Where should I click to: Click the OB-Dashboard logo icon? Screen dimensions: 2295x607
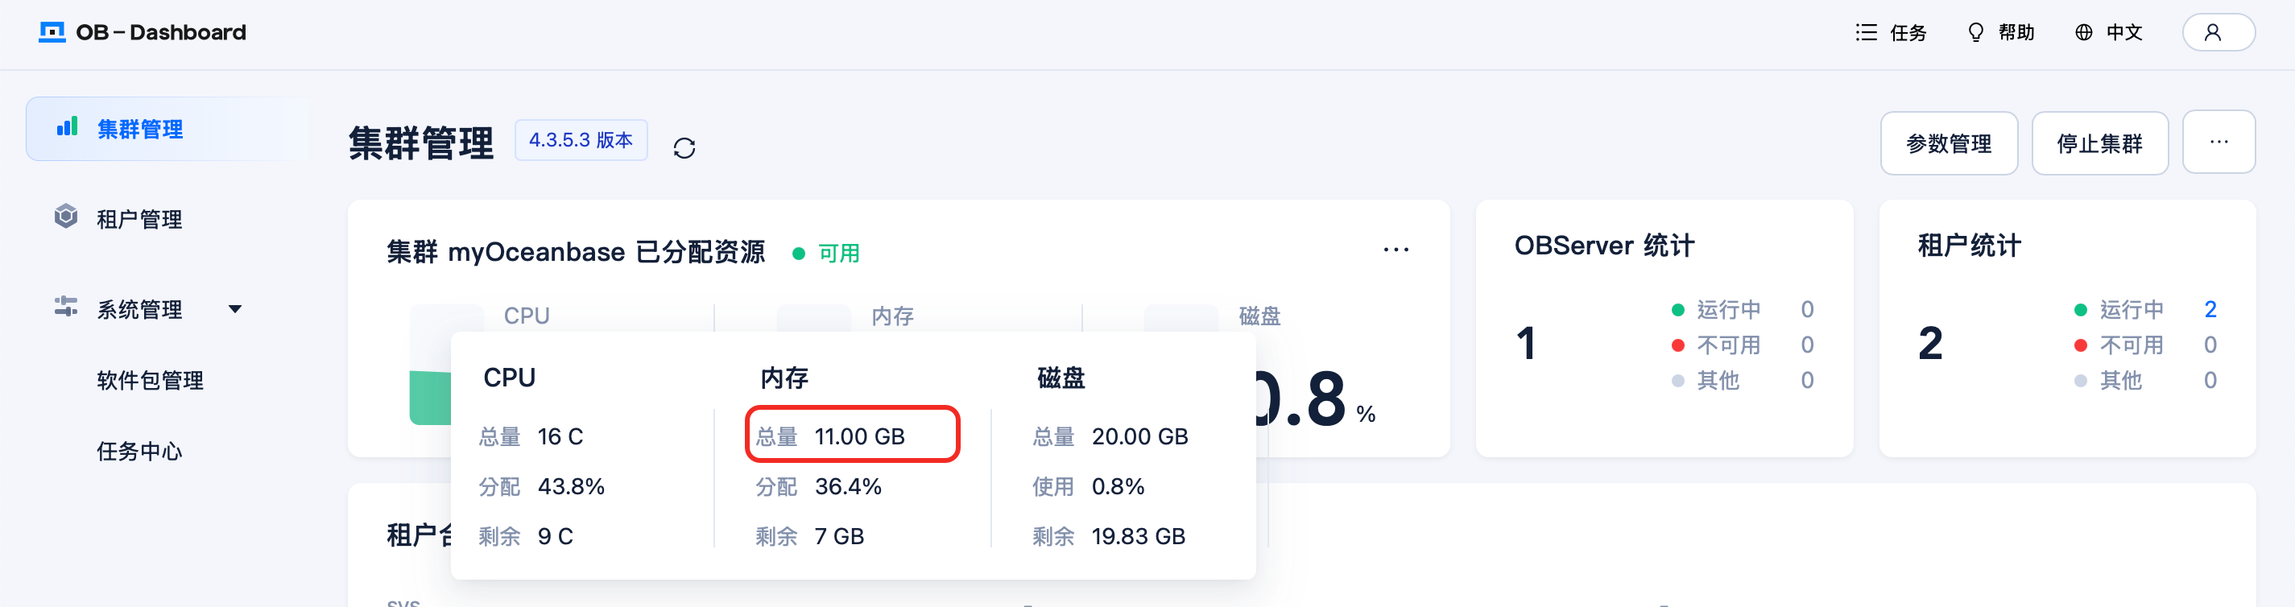pyautogui.click(x=52, y=32)
